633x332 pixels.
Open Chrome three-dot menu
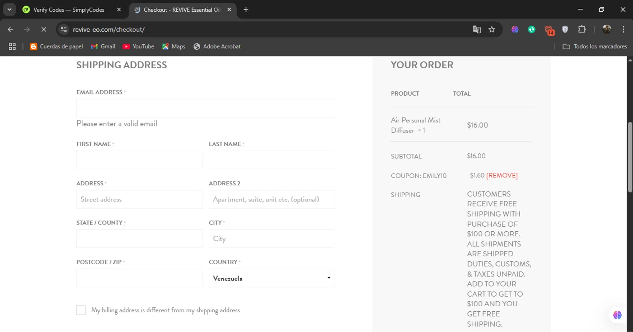(x=623, y=29)
